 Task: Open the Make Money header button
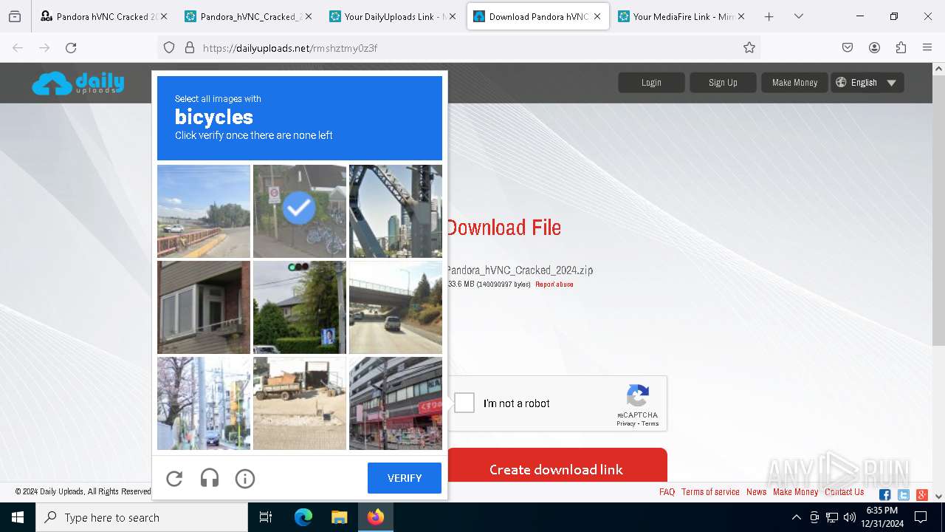point(794,83)
